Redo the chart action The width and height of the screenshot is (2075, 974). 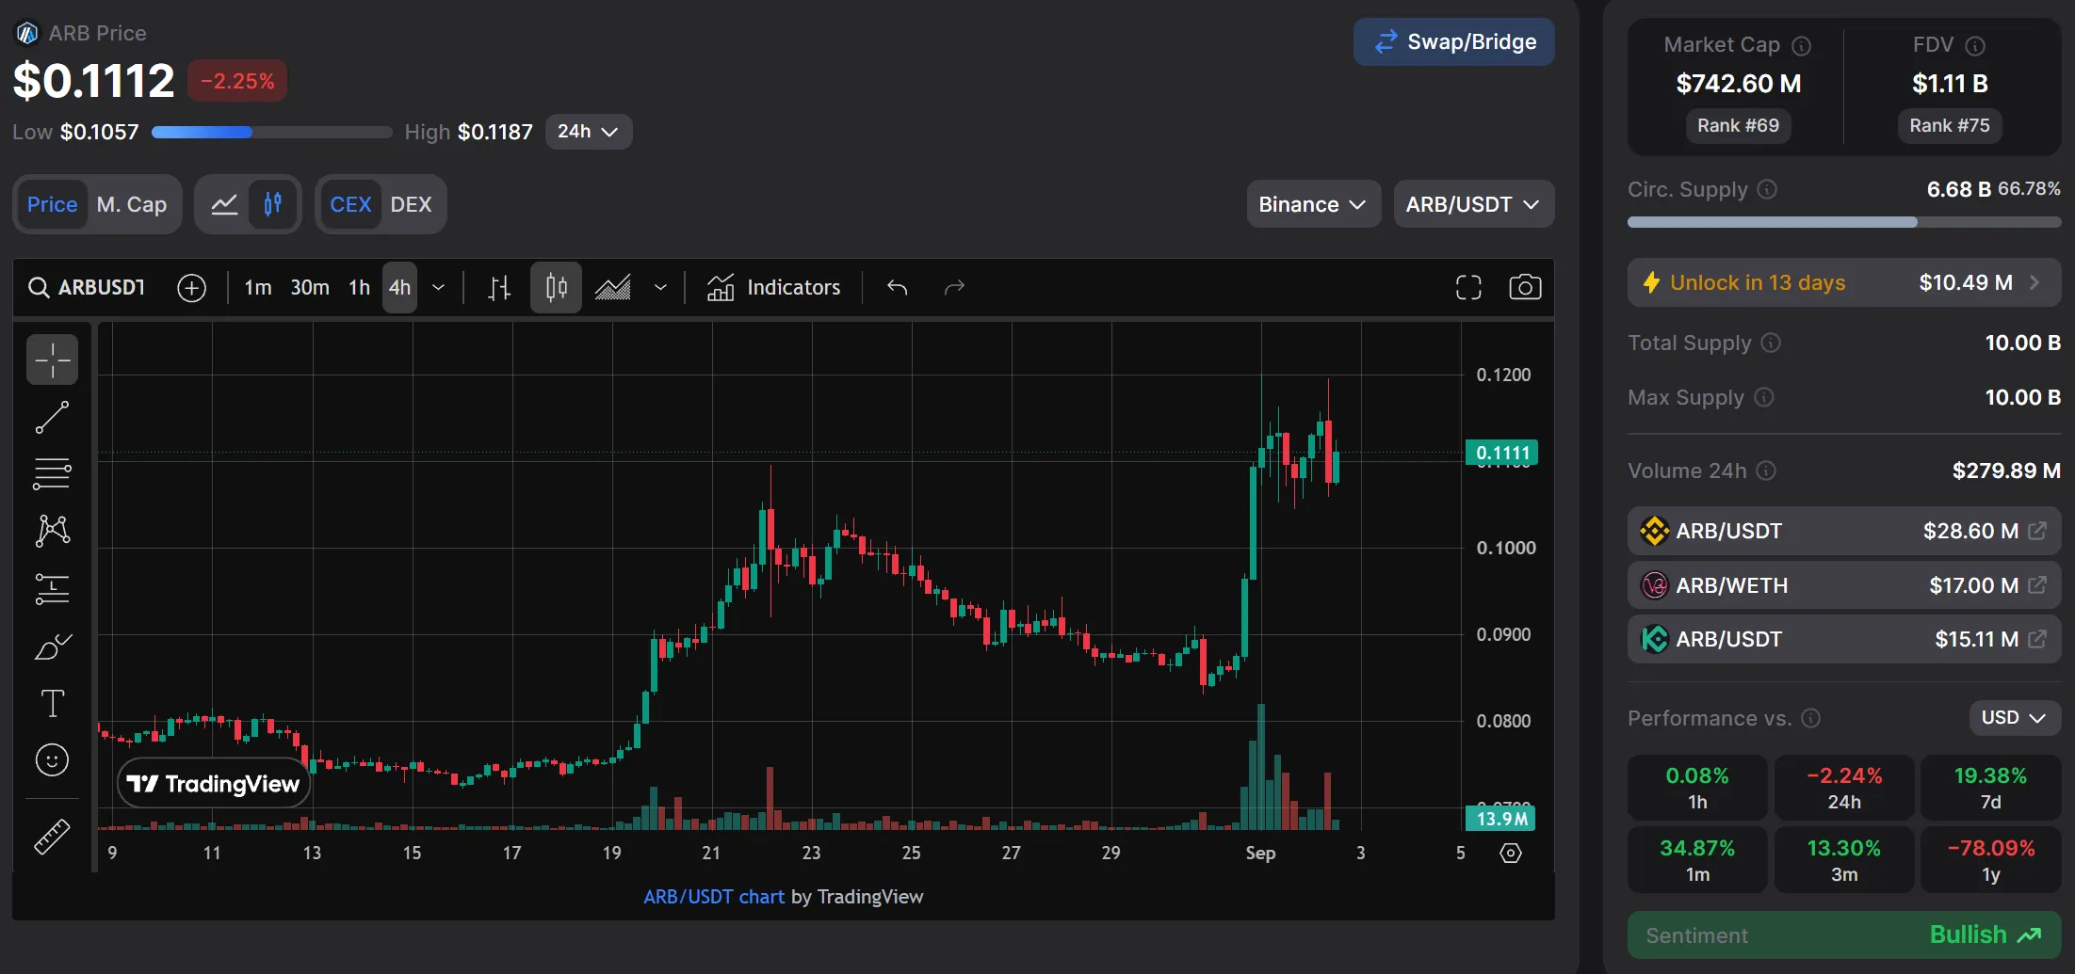coord(954,287)
